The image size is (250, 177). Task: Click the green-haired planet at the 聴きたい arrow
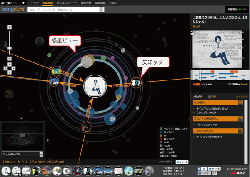pyautogui.click(x=56, y=71)
